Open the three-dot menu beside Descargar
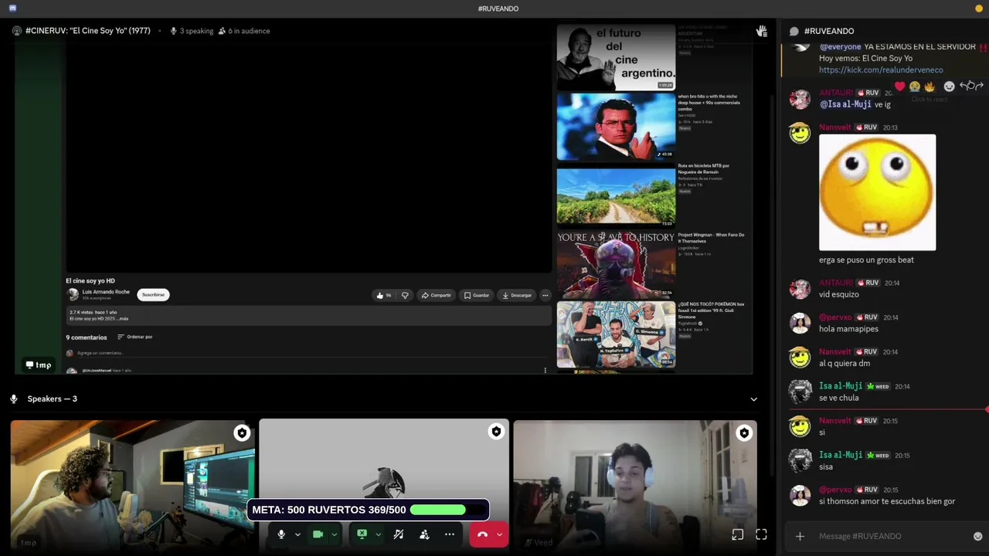Viewport: 989px width, 556px height. 545,295
